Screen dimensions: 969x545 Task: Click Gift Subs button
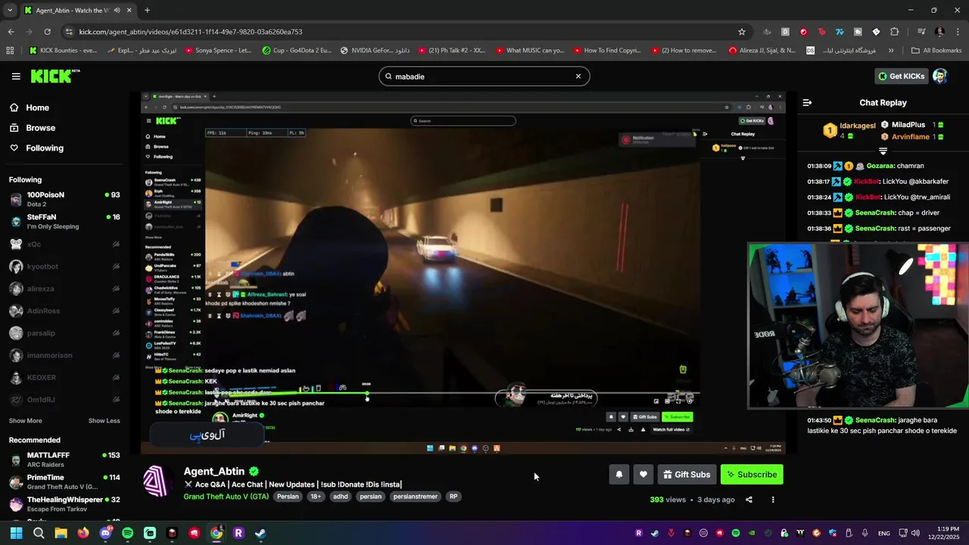[687, 475]
